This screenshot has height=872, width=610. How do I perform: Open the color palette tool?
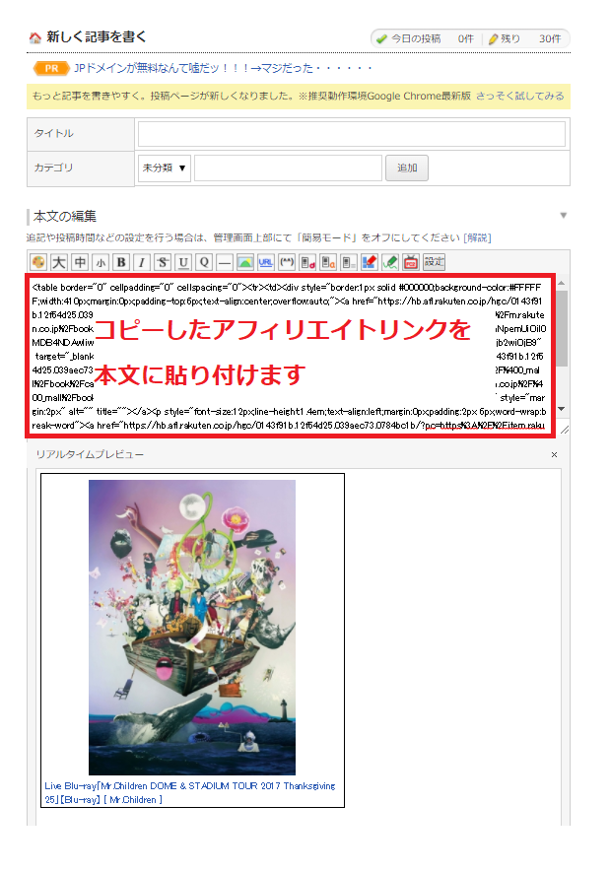tap(38, 262)
